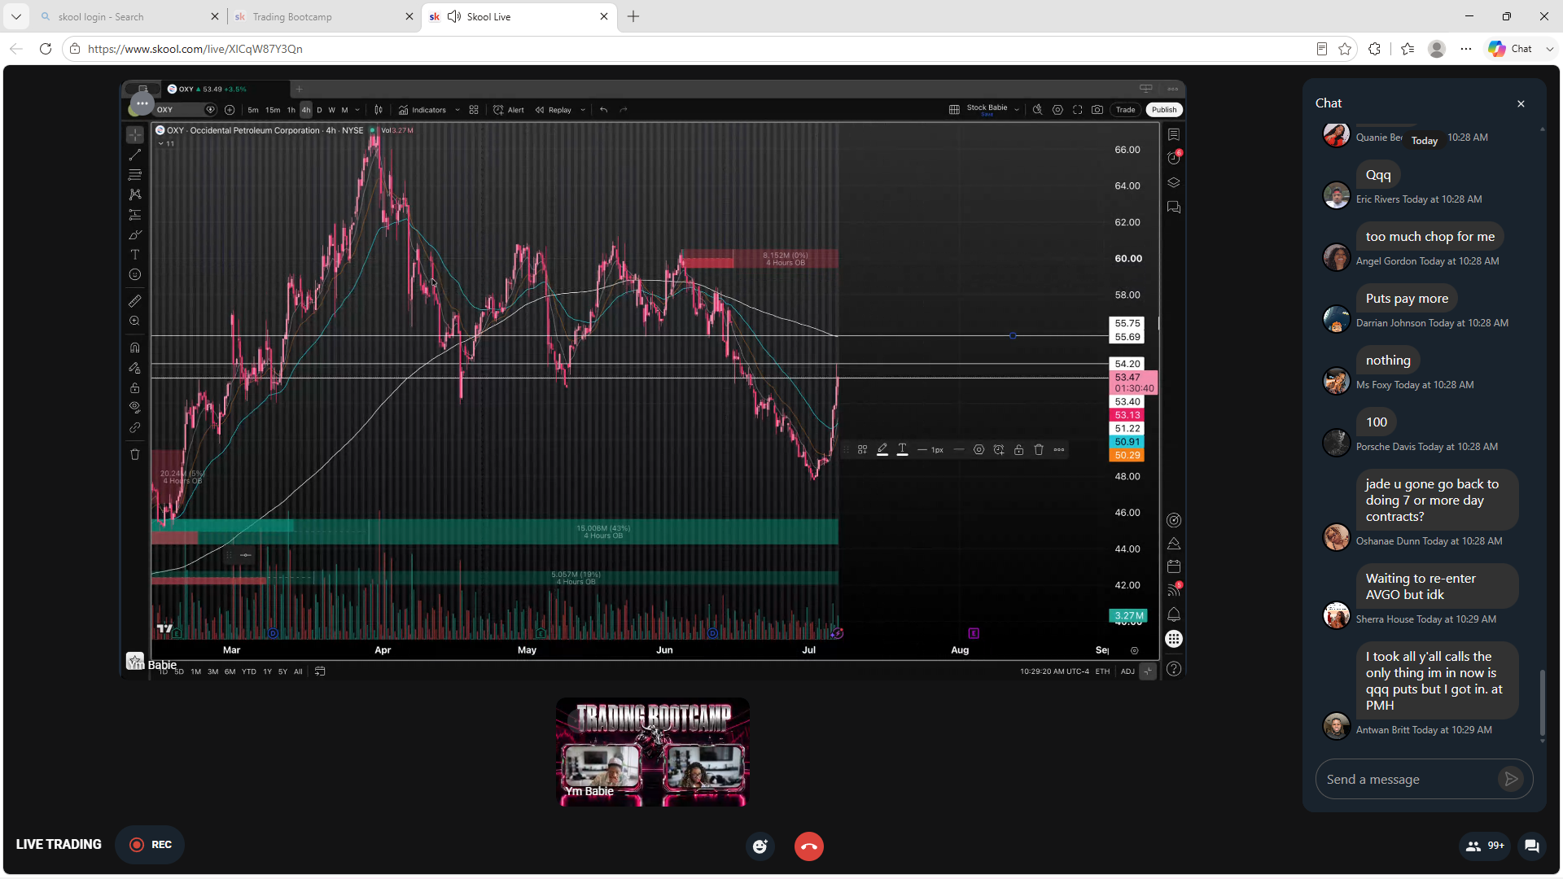This screenshot has width=1563, height=879.
Task: Select the 1h timeframe
Action: click(x=291, y=110)
